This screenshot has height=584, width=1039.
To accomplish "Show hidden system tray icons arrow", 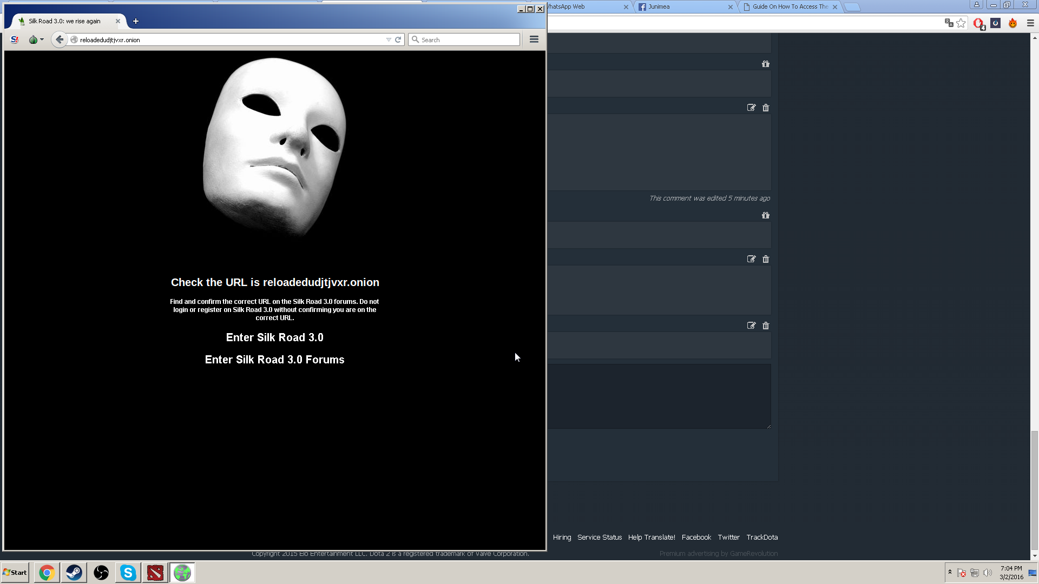I will (950, 572).
